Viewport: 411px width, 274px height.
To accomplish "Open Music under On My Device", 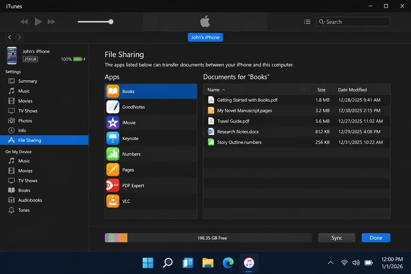I will click(x=44, y=161).
